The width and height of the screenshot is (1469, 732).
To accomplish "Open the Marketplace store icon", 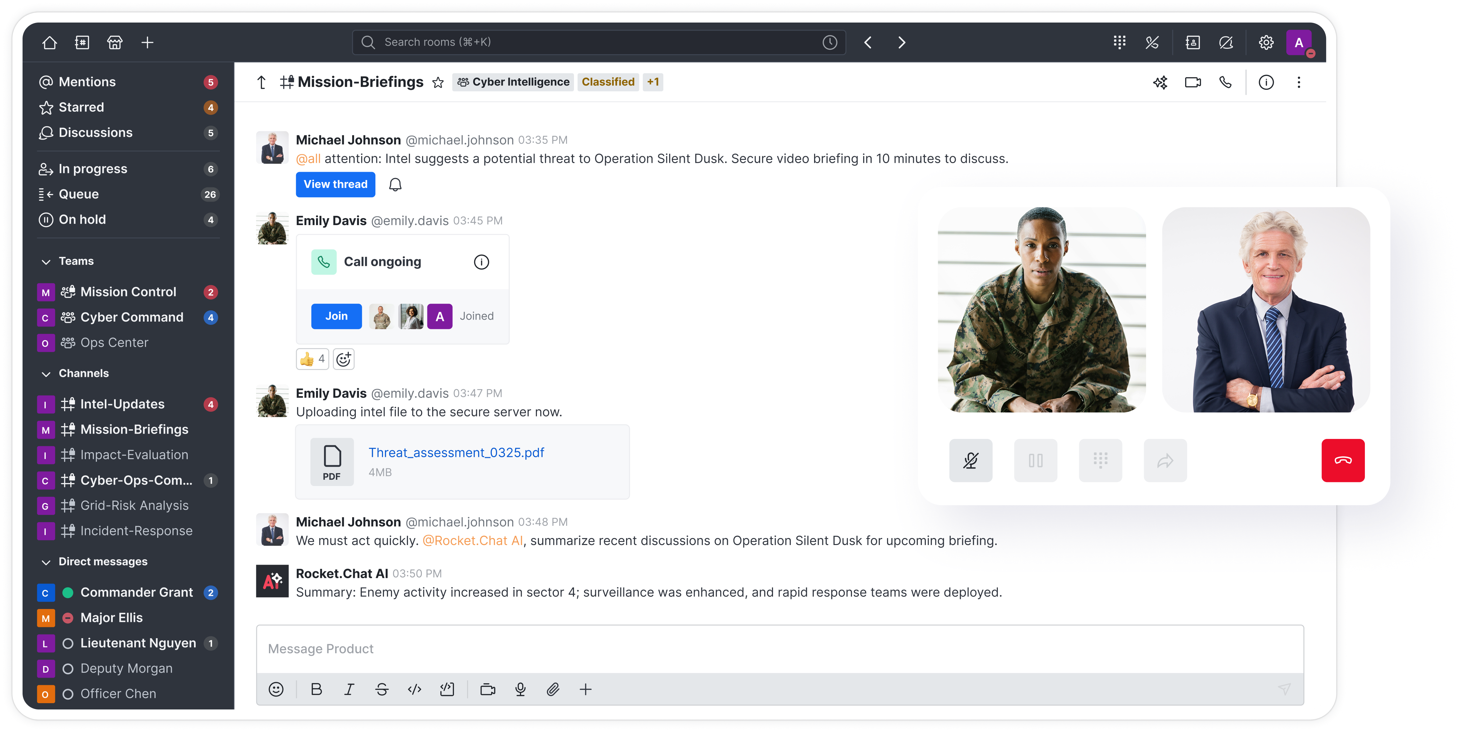I will 115,43.
